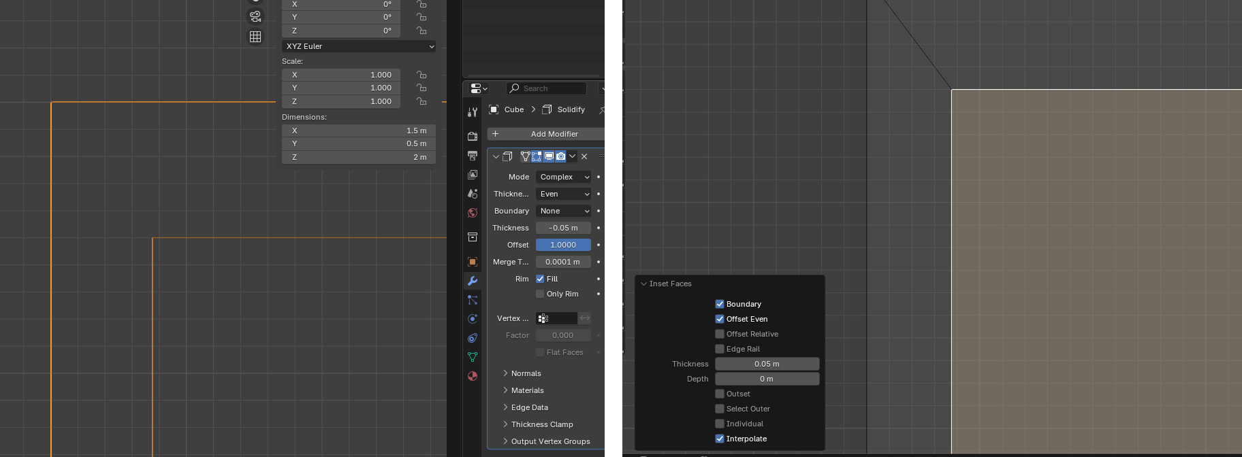Image resolution: width=1242 pixels, height=457 pixels.
Task: Enable Outset option
Action: [720, 394]
